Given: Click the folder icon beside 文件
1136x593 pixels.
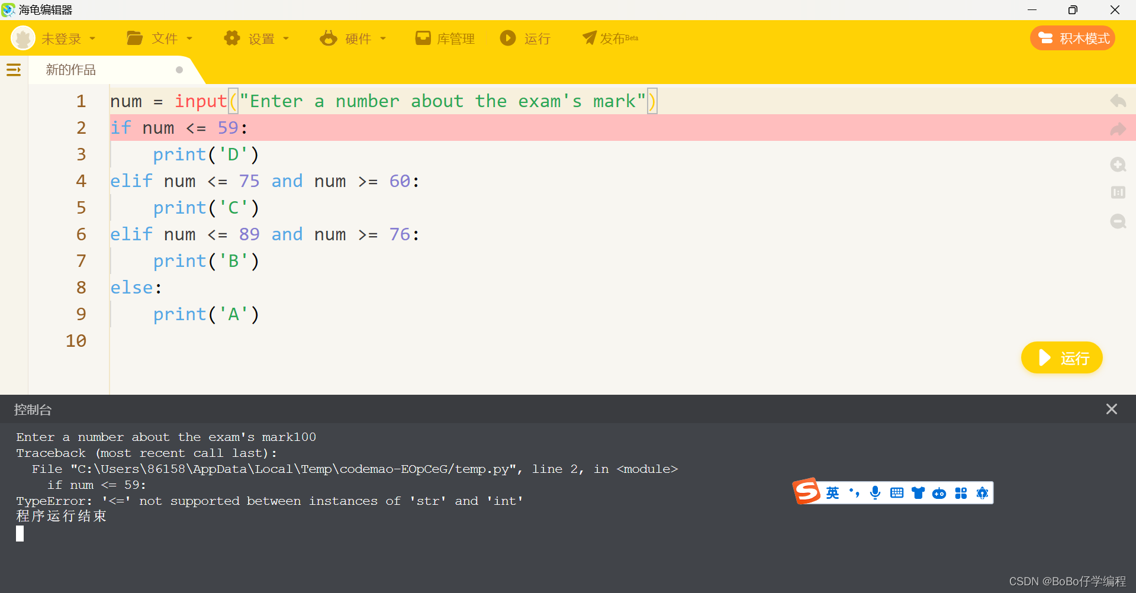Looking at the screenshot, I should tap(134, 38).
